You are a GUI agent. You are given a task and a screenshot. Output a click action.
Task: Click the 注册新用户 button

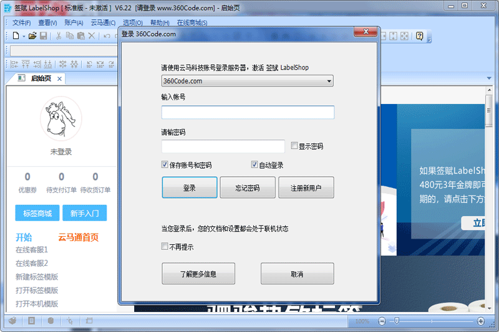pos(306,187)
